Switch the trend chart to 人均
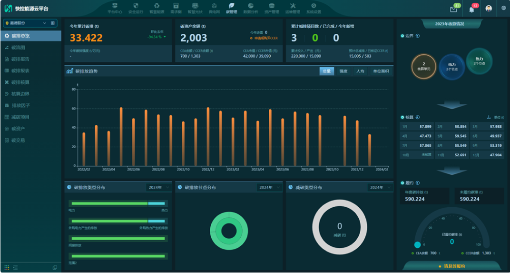510x273 pixels. (360, 71)
